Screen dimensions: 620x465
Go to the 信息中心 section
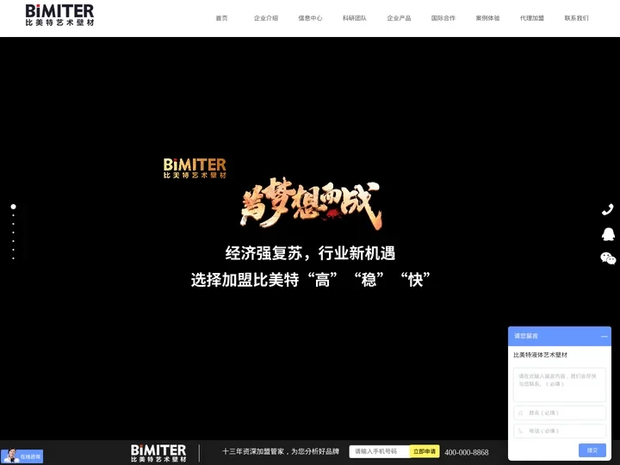click(x=310, y=18)
